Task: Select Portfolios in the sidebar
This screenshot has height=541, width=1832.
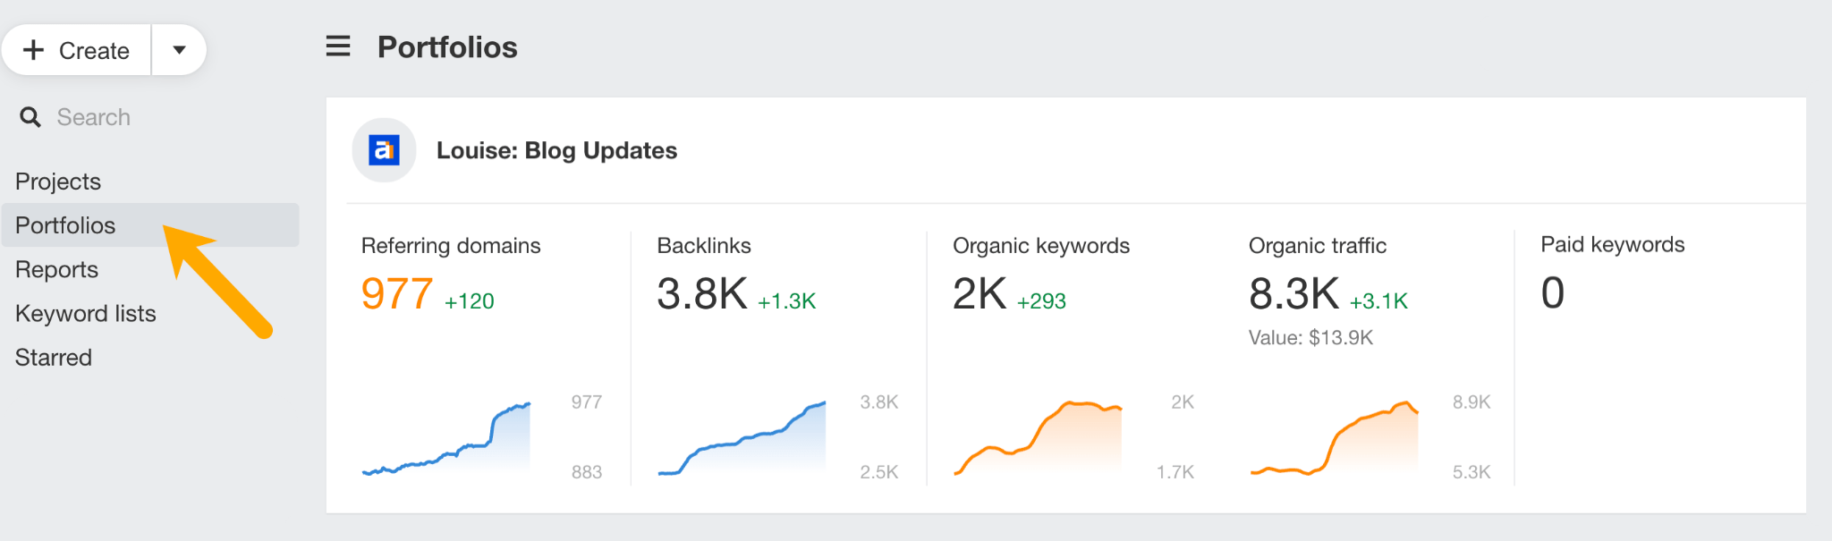Action: 65,225
